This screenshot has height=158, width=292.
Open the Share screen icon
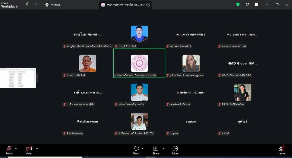click(155, 149)
